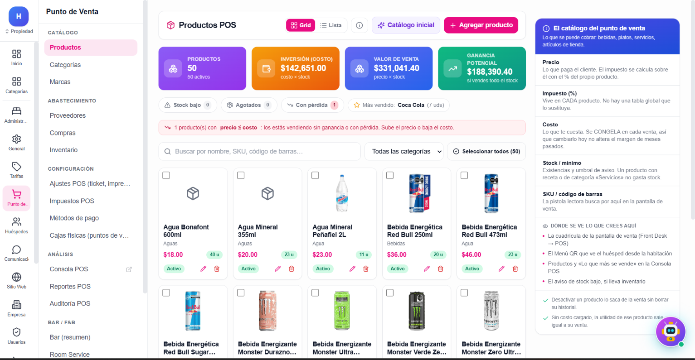
Task: Delete Agua Mineral 355ml using trash icon
Action: click(292, 269)
